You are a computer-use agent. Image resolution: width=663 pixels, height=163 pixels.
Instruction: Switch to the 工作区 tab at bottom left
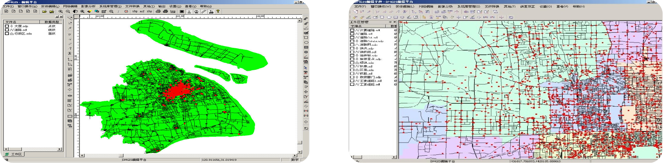click(x=14, y=154)
